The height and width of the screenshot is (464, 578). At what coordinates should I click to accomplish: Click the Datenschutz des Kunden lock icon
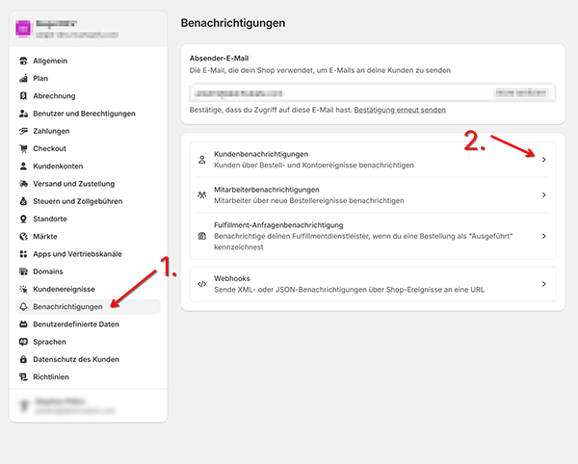coord(24,359)
